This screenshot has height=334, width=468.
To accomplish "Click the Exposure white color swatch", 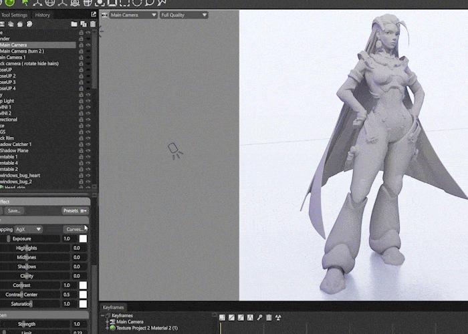I will click(83, 238).
